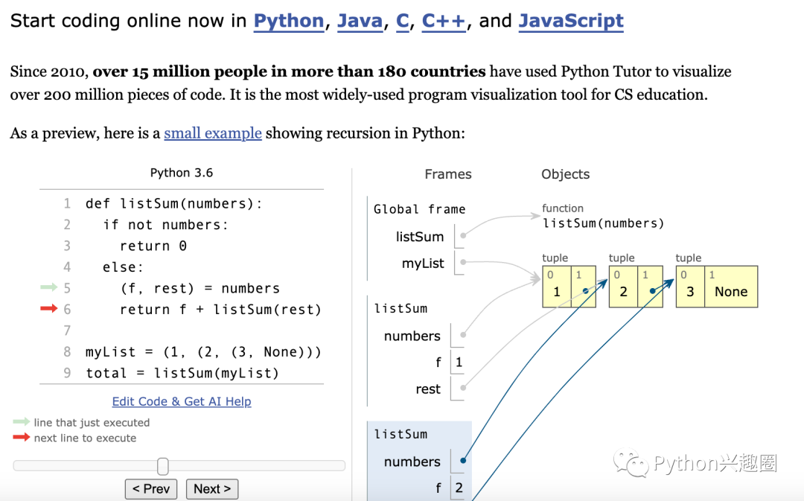Select code line 5 (f, rest) = numbers
The width and height of the screenshot is (804, 501).
200,288
